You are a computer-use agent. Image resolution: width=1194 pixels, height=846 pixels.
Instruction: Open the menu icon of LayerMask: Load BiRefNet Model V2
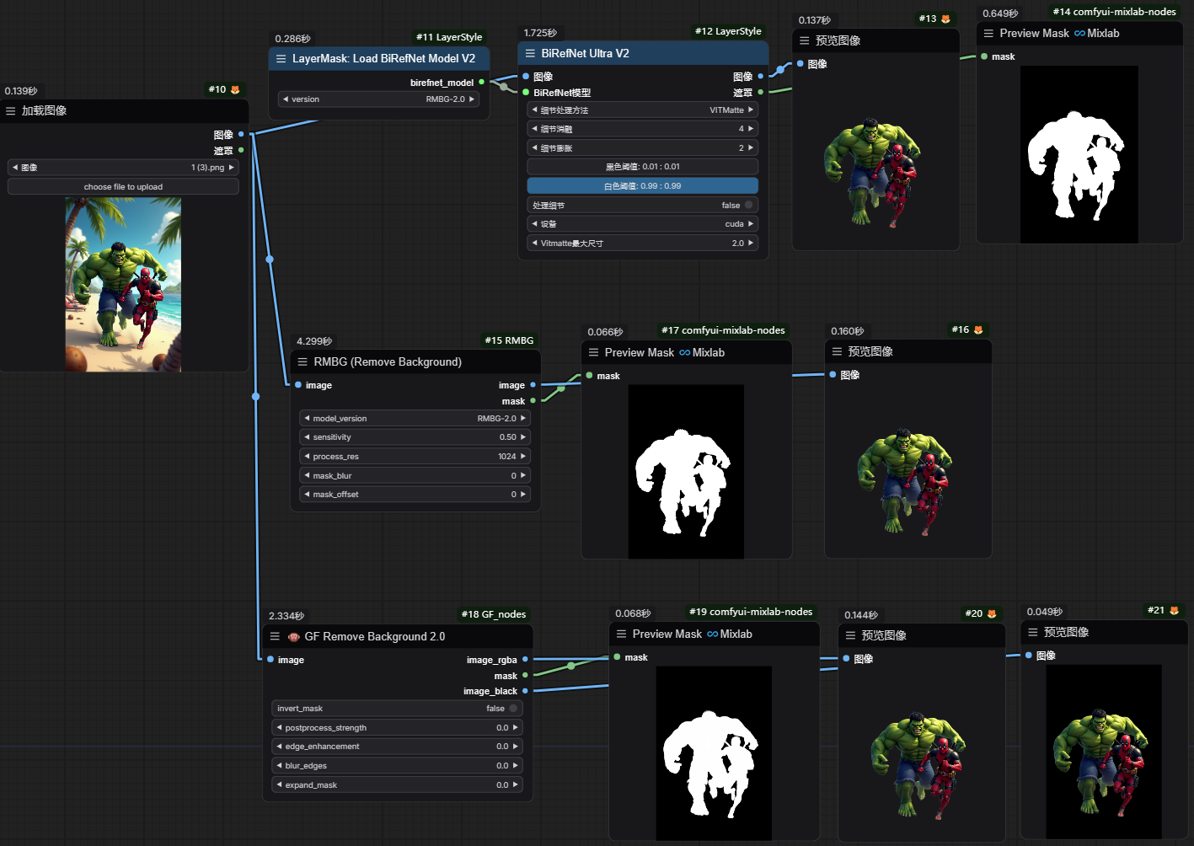(281, 59)
